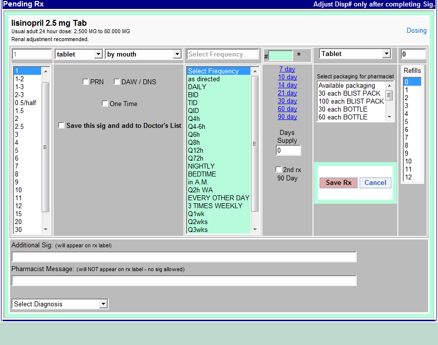Viewport: 438px width, 345px height.
Task: Select 0.5/half in the dose list
Action: click(x=28, y=103)
